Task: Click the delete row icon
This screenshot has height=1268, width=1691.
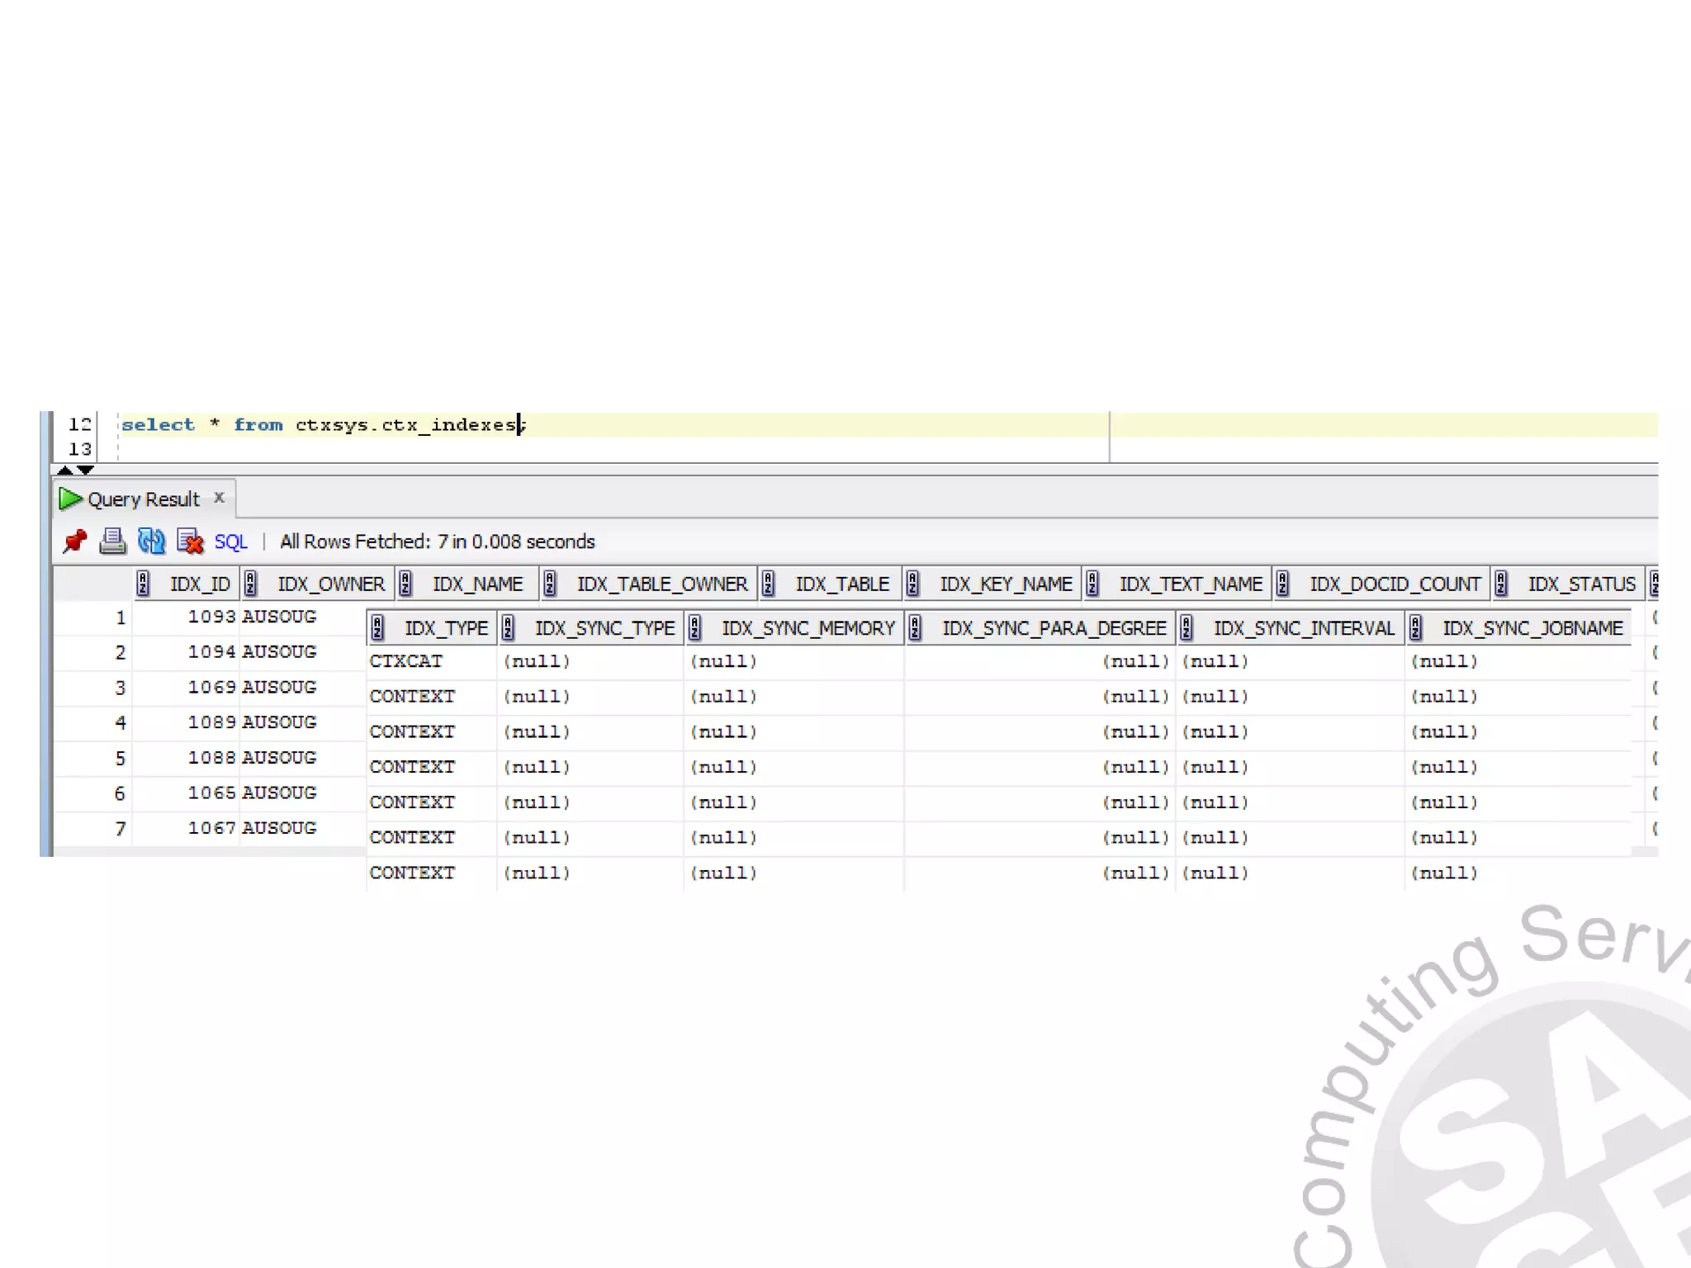Action: pyautogui.click(x=190, y=542)
